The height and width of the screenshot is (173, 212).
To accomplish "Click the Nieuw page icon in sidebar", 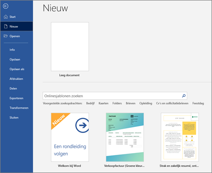I will tap(6, 27).
